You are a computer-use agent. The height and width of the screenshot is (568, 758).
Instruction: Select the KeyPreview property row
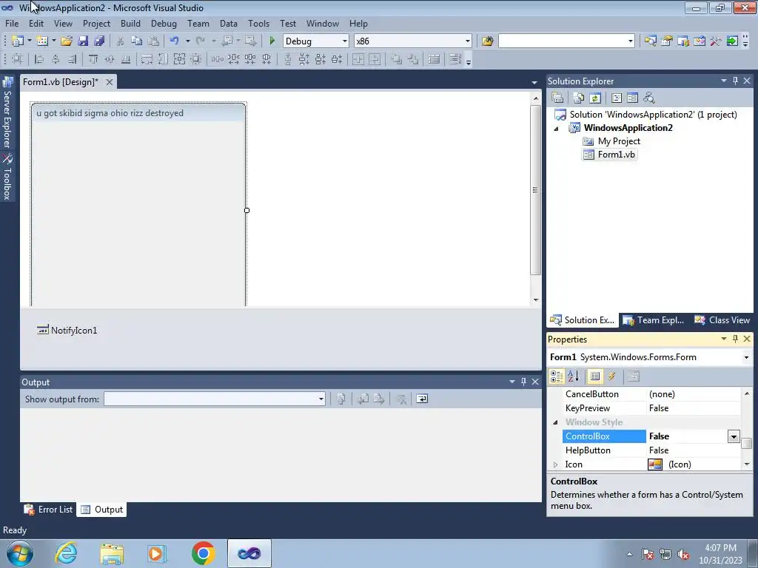[651, 408]
